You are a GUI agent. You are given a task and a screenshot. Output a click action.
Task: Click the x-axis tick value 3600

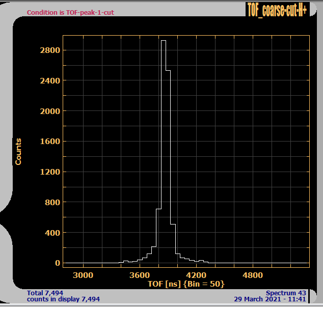pos(140,275)
